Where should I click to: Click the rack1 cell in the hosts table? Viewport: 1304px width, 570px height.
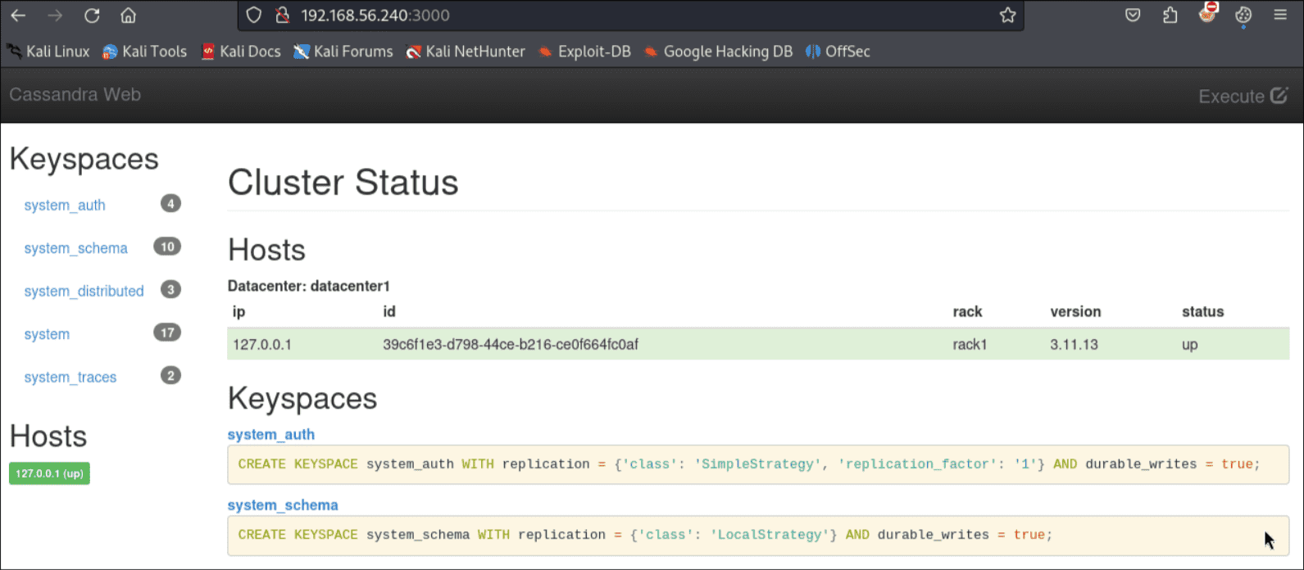click(x=970, y=345)
